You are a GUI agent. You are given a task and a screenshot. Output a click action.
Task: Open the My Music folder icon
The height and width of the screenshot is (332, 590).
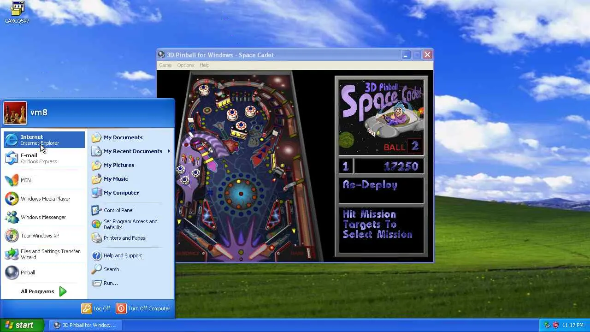96,179
